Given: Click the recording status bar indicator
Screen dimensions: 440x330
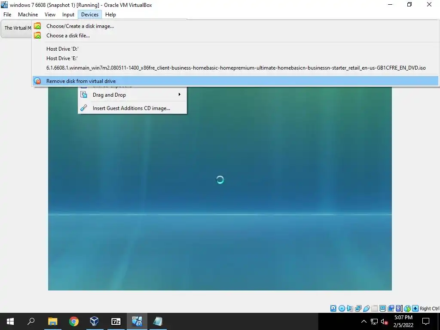Looking at the screenshot, I should [x=391, y=309].
